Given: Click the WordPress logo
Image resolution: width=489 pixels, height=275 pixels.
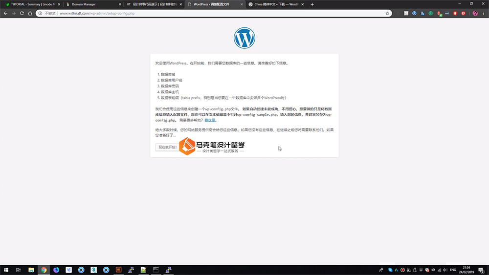Looking at the screenshot, I should click(x=244, y=38).
